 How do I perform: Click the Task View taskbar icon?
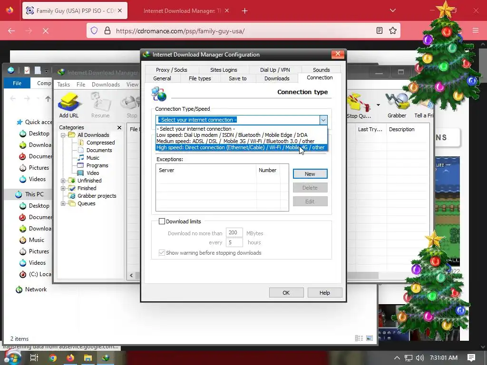click(34, 357)
